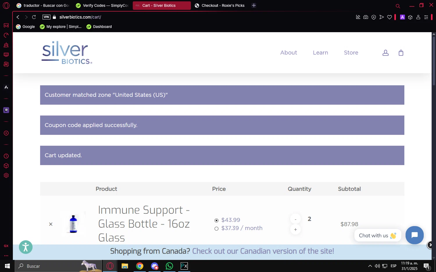Screen dimensions: 436x272
Task: Follow the Canadian version of the site link
Action: pyautogui.click(x=263, y=251)
